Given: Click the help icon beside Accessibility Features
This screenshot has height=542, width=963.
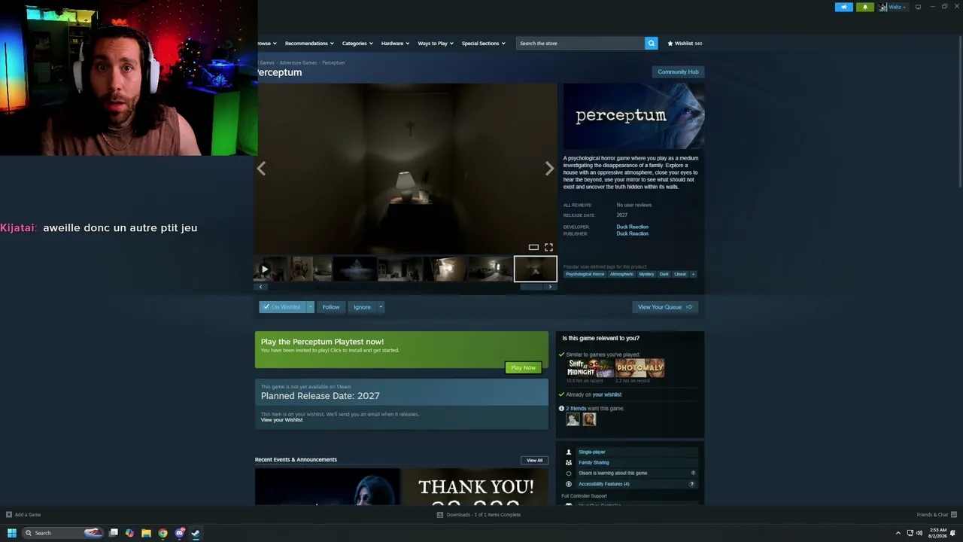Looking at the screenshot, I should (x=692, y=484).
